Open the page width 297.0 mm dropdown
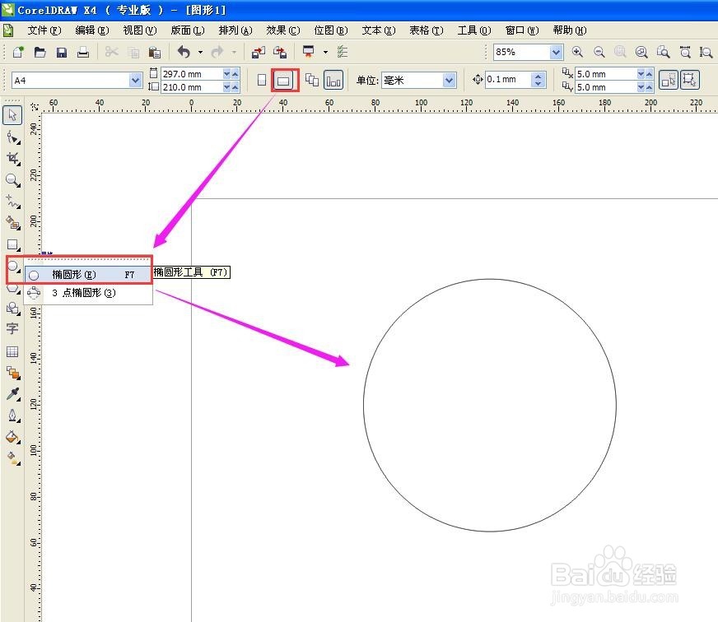Screen dimensions: 718x622 [226, 74]
